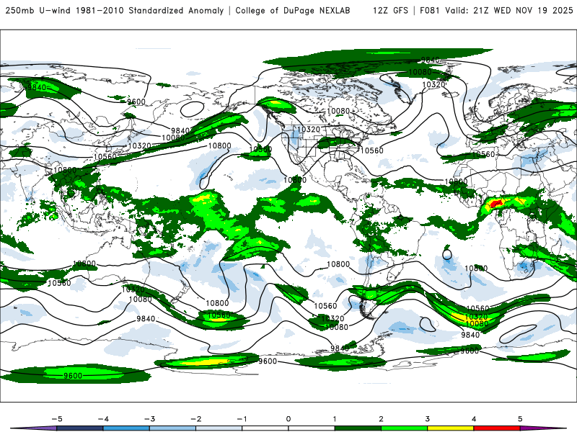Click the "College of DuPage NEXLAB" label
Viewport: 577px width, 432px height.
coord(293,11)
